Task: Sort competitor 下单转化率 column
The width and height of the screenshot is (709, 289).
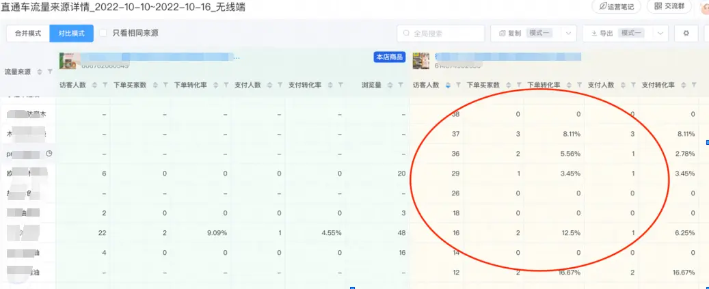Action: point(570,85)
